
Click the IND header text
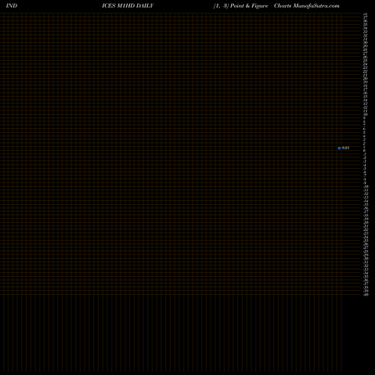[11, 6]
